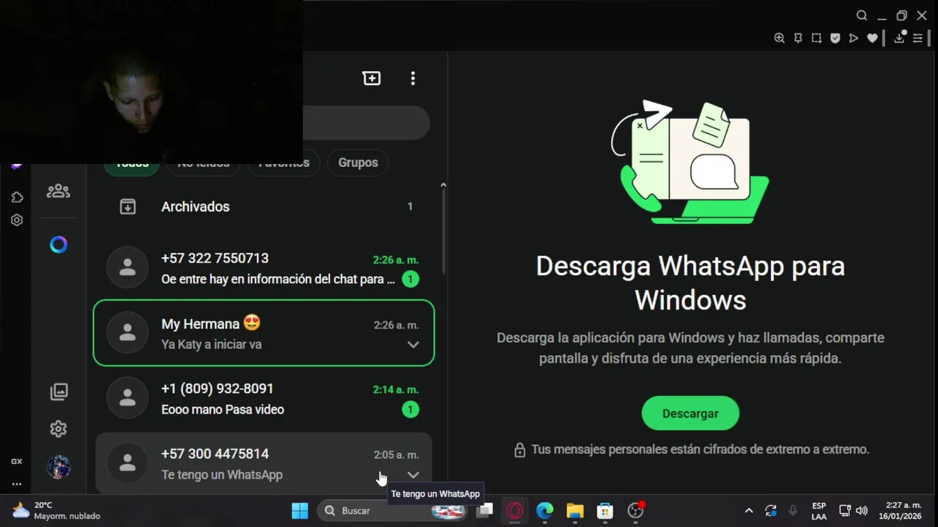The height and width of the screenshot is (527, 938).
Task: Click the network tray icon
Action: pos(844,511)
